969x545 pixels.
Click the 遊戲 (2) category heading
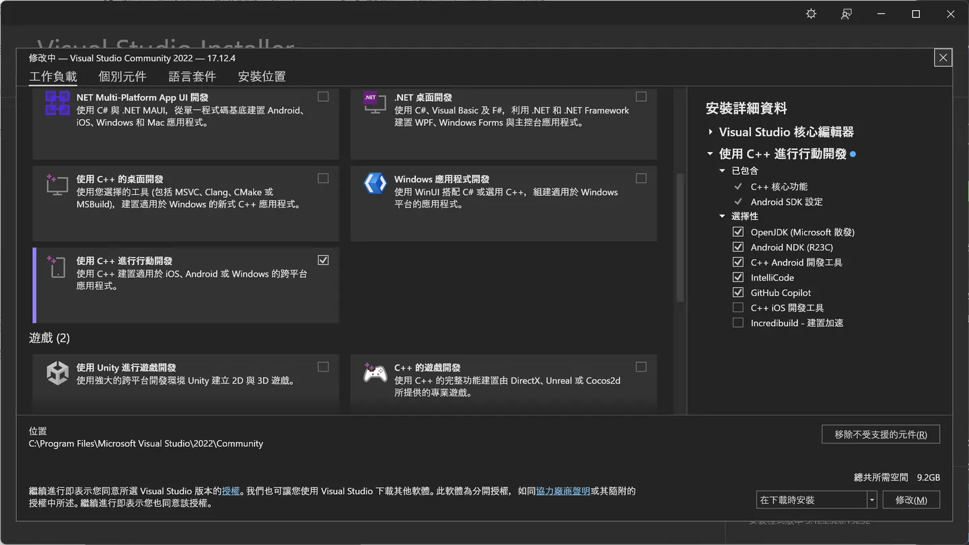[x=50, y=338]
